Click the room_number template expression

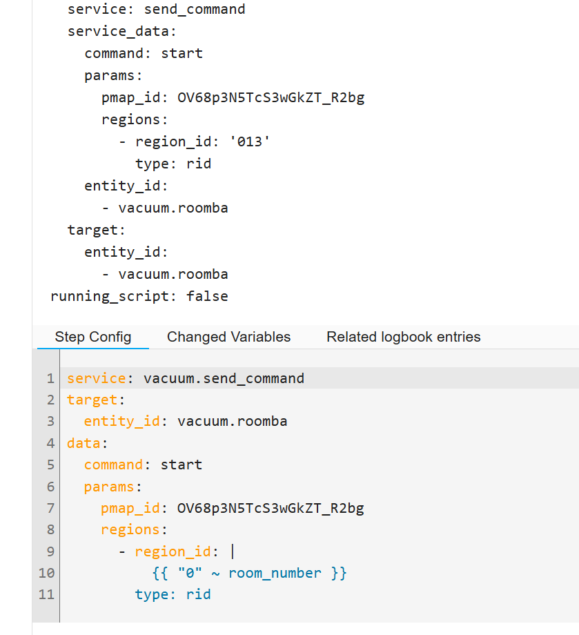pyautogui.click(x=249, y=573)
